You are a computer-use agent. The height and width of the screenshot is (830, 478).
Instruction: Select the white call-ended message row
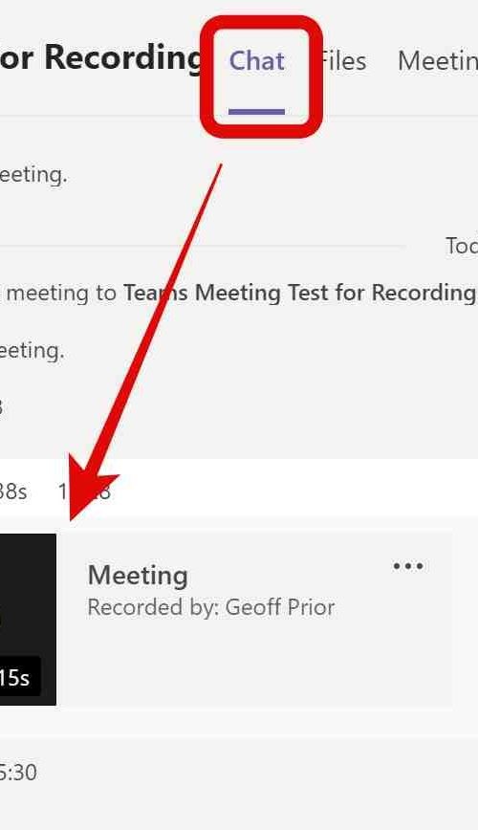pos(239,488)
